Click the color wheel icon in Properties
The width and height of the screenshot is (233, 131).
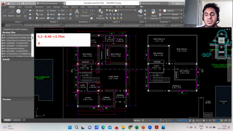pyautogui.click(x=160, y=11)
